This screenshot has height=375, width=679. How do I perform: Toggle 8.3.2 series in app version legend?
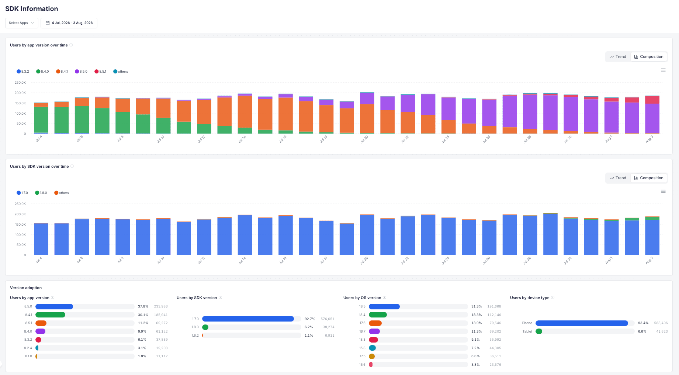[23, 72]
